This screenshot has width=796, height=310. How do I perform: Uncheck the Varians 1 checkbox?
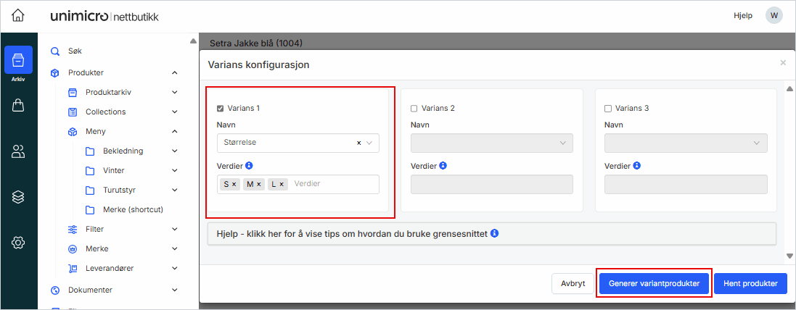pos(221,109)
